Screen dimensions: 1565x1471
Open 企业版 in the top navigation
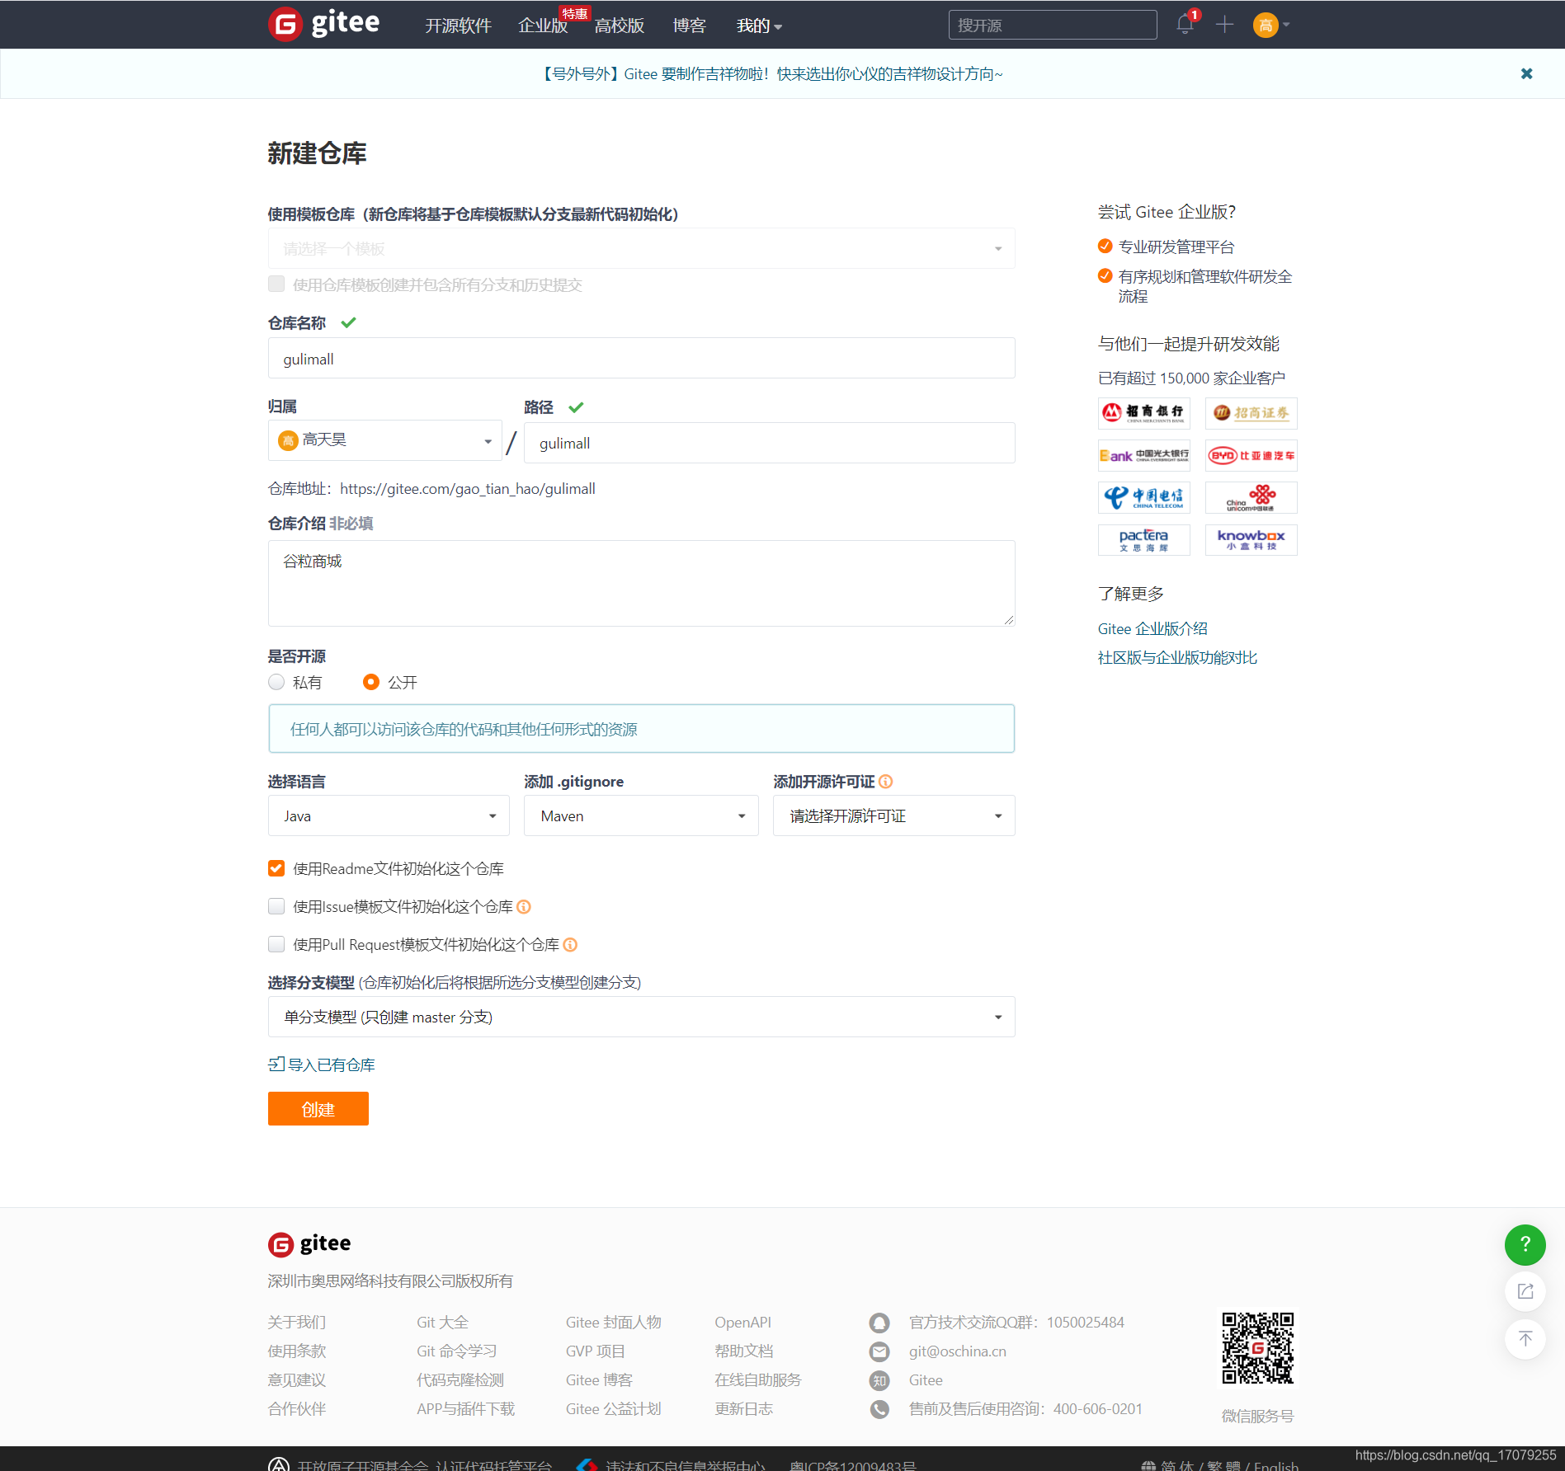point(543,26)
